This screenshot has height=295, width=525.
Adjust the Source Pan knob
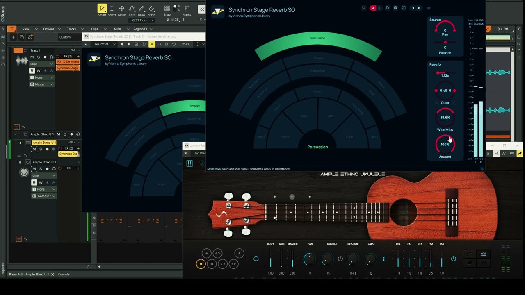point(445,28)
